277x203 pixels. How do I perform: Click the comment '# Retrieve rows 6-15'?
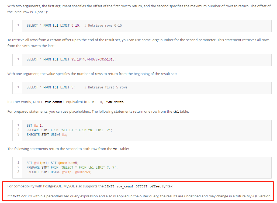click(x=103, y=26)
